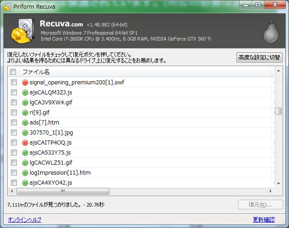The height and width of the screenshot is (228, 289).
Task: Click red status dot of ajsCAITP4OQ.js
Action: pyautogui.click(x=25, y=143)
